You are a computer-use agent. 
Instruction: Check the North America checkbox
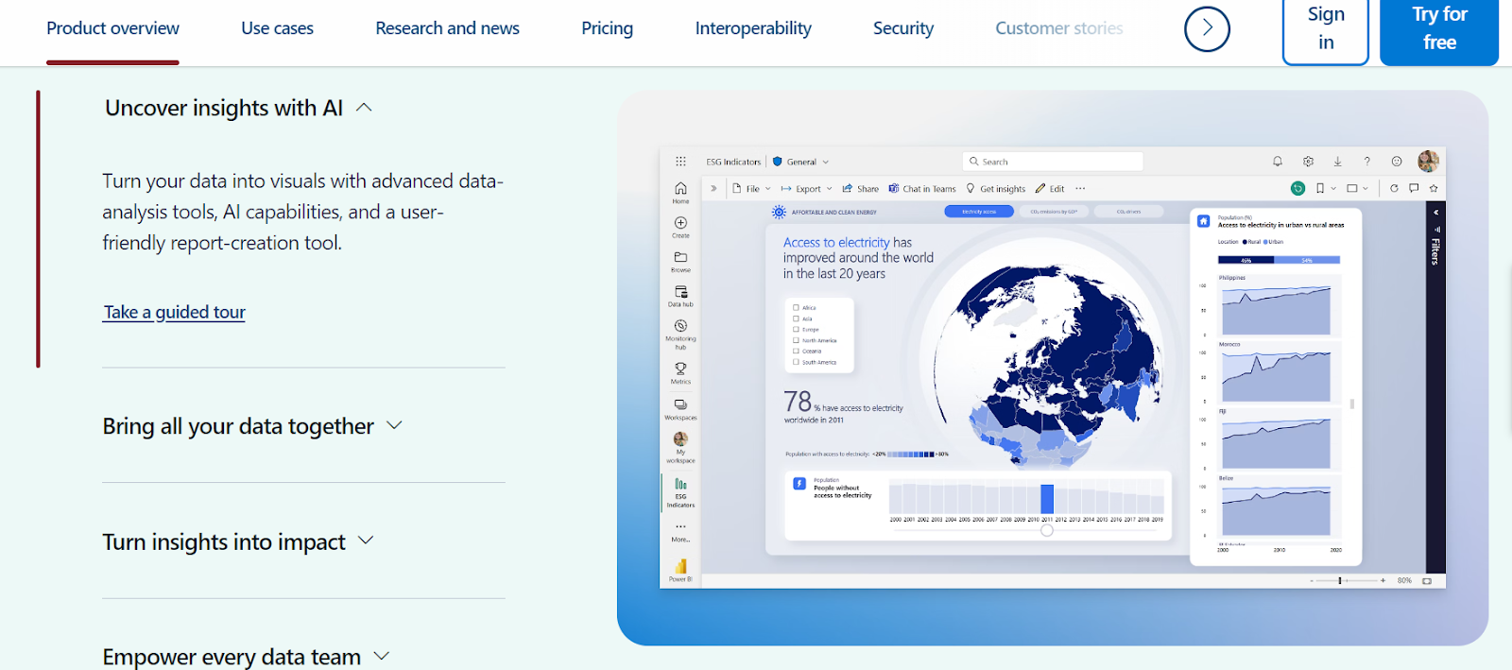(x=796, y=340)
